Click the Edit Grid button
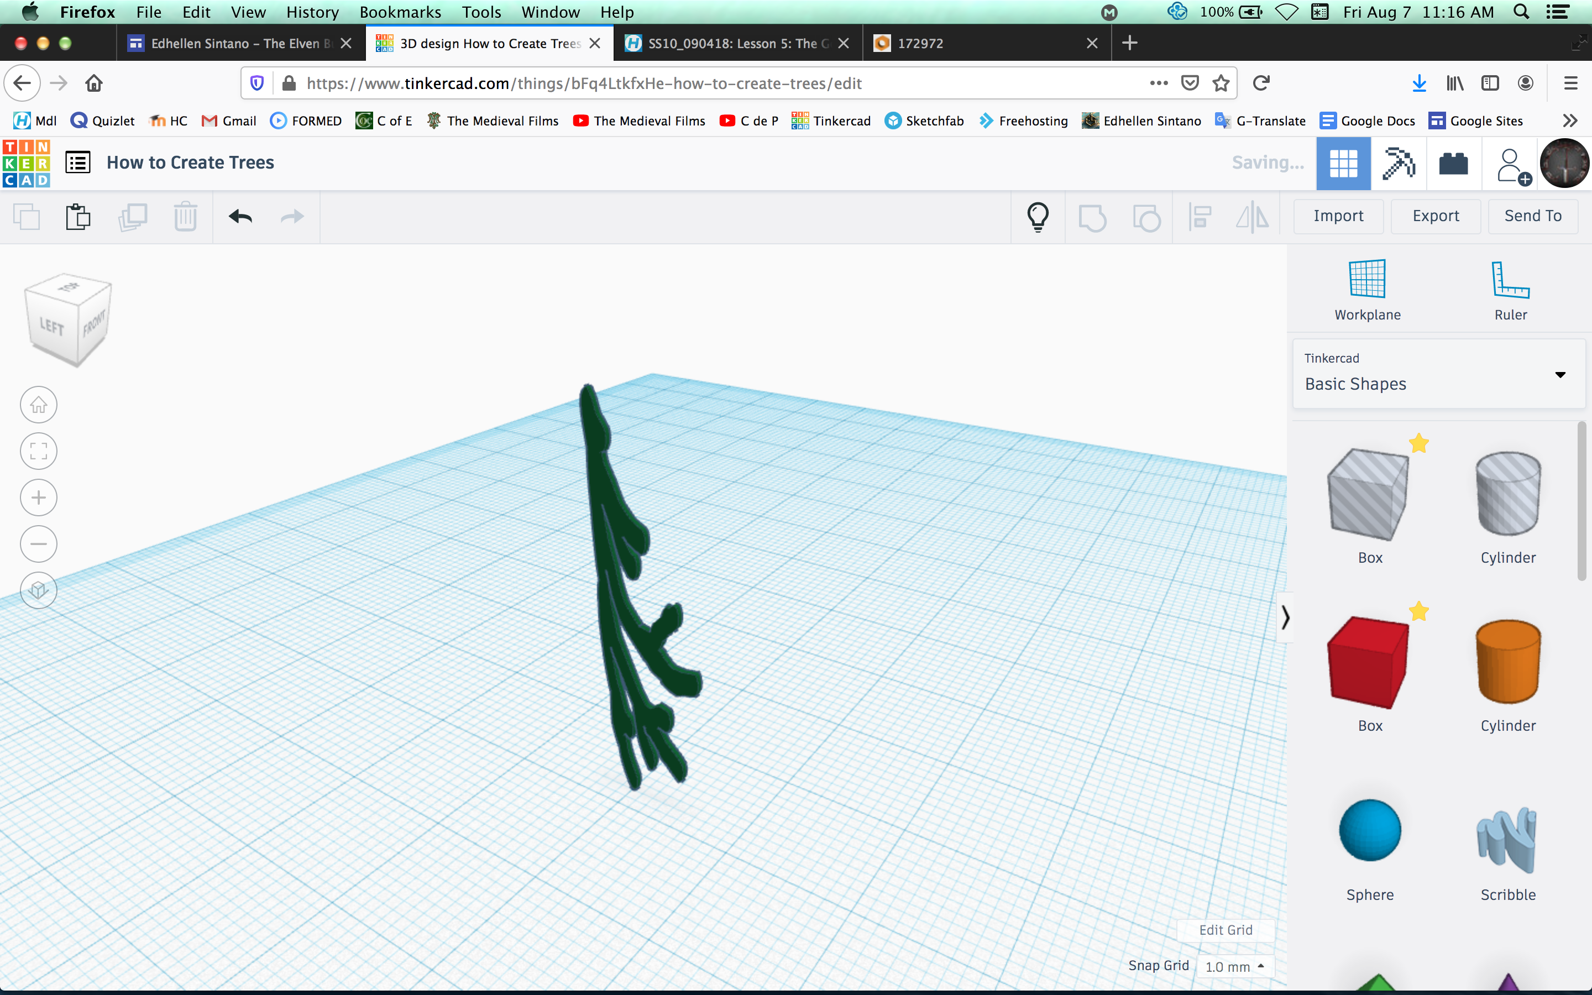 pos(1226,930)
